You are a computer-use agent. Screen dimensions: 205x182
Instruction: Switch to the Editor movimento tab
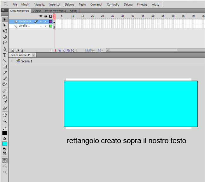point(56,11)
